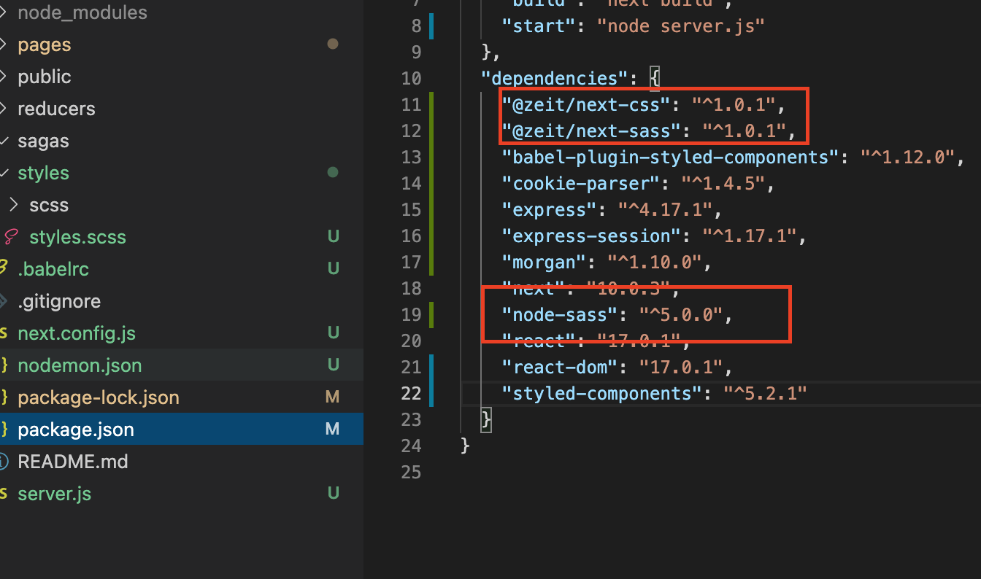
Task: Select package.json in the explorer
Action: point(182,430)
